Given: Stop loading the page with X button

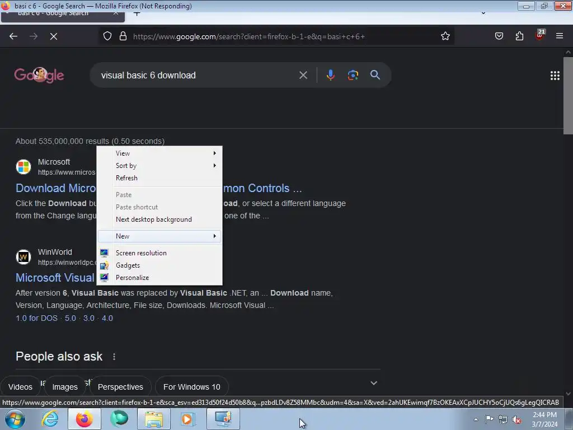Looking at the screenshot, I should [x=54, y=36].
